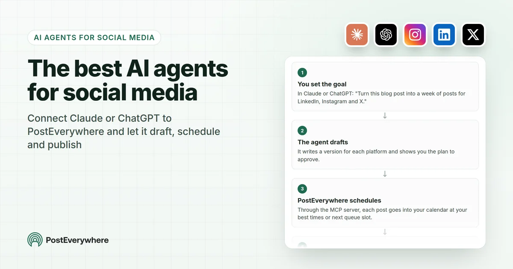513x269 pixels.
Task: Select the 'You set the goal' step card
Action: pyautogui.click(x=385, y=87)
